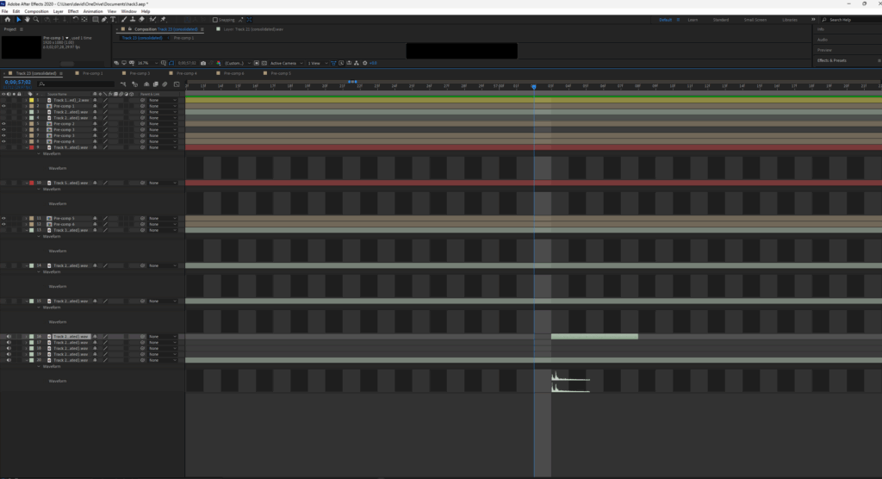Open the File menu
Viewport: 882px width, 479px height.
click(4, 11)
